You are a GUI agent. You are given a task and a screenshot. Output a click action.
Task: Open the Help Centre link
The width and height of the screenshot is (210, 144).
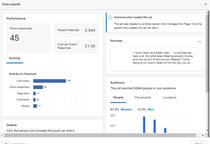[x=18, y=143]
